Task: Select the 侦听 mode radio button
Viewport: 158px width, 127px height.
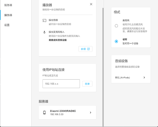Action: [x=116, y=41]
